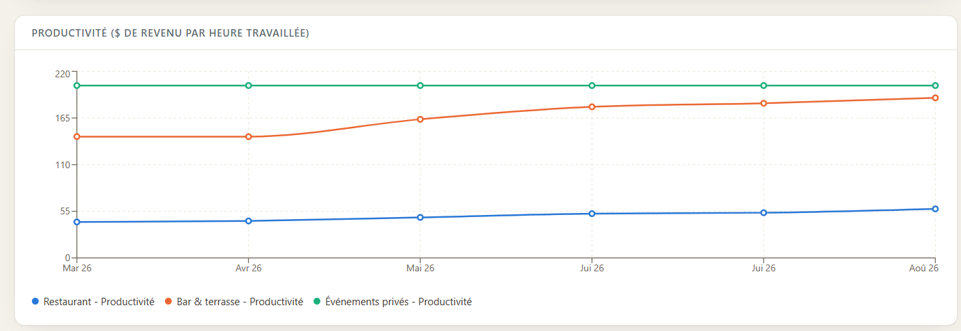
Task: Select the Restaurant data point at Aoû 26
Action: (935, 209)
